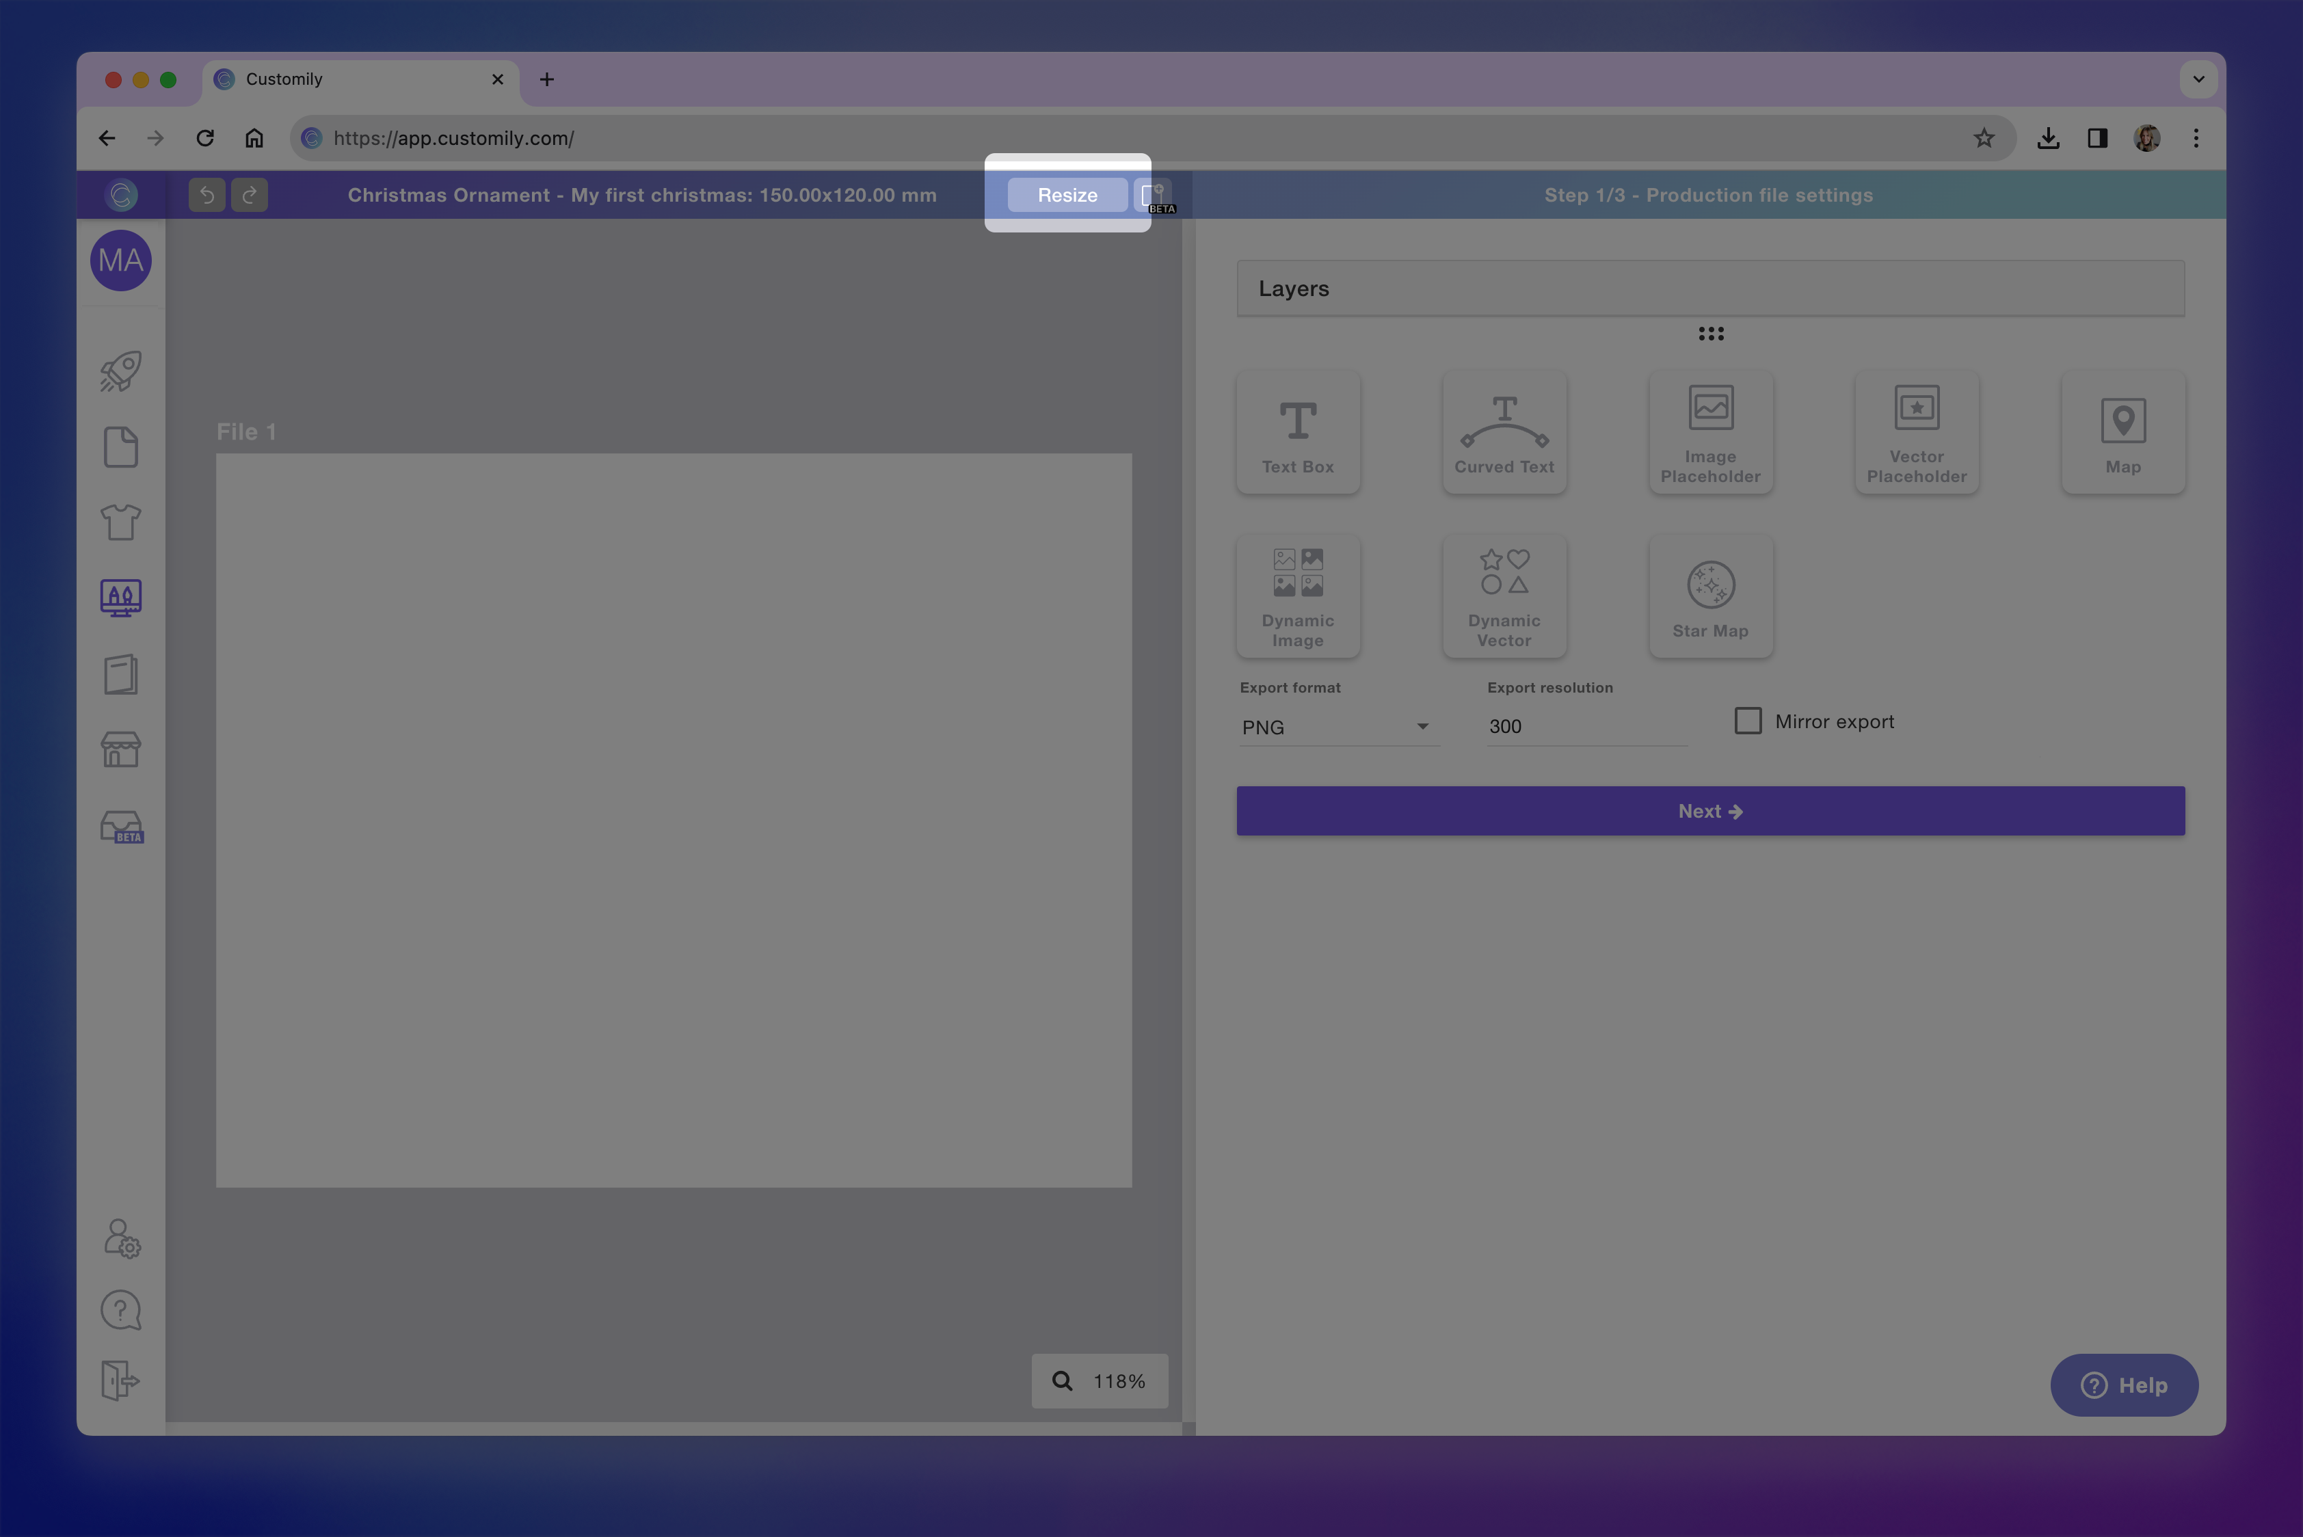Insert an Image Placeholder
Viewport: 2303px width, 1537px height.
coord(1710,431)
